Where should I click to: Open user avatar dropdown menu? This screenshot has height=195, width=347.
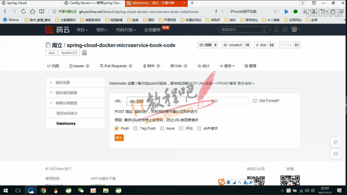coord(296,29)
